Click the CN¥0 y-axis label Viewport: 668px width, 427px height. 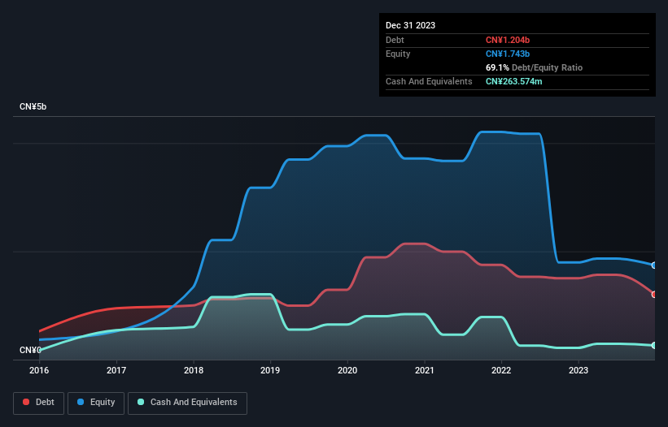(x=30, y=350)
